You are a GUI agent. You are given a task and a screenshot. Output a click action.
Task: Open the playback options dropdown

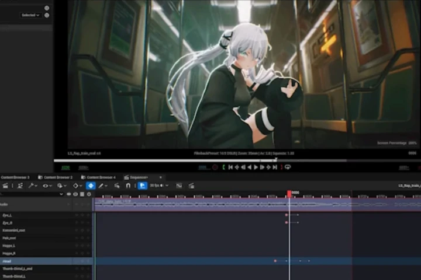pyautogui.click(x=62, y=185)
